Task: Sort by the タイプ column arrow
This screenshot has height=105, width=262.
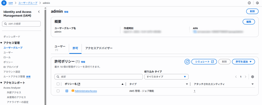Action: (187, 84)
